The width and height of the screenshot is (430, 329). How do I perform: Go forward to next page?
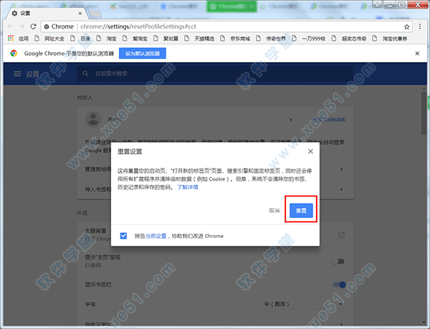point(21,27)
